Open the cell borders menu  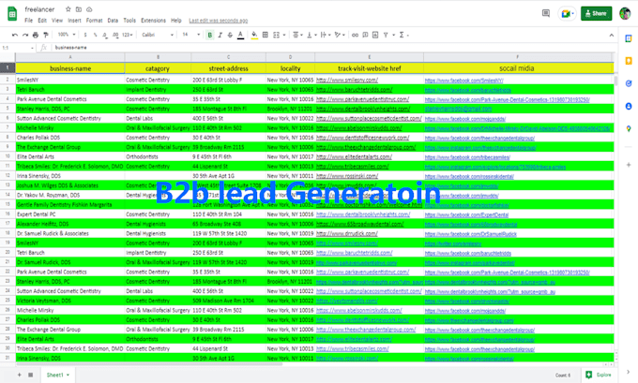click(x=266, y=35)
